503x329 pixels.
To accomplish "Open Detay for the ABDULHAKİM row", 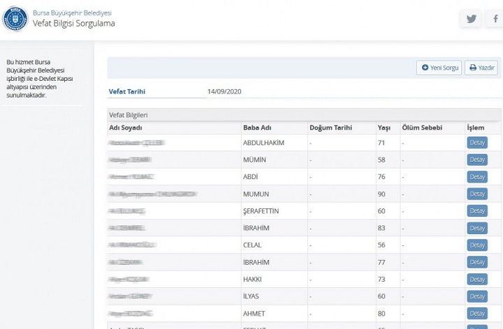I will coord(477,142).
